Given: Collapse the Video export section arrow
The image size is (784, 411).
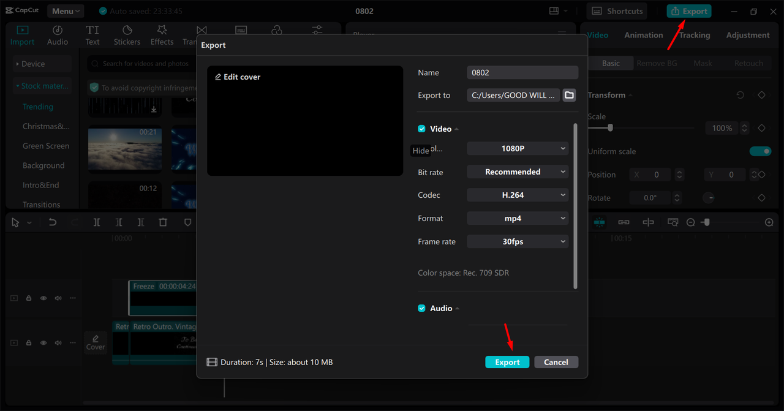Looking at the screenshot, I should tap(457, 129).
